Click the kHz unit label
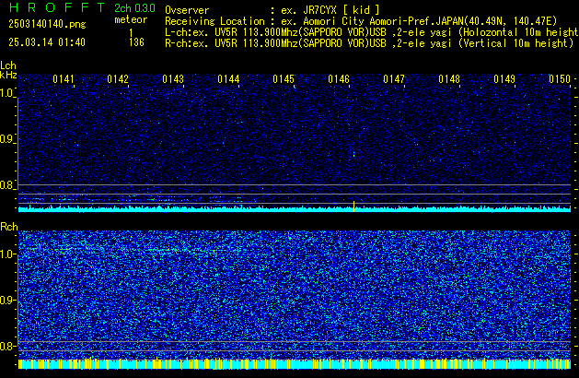579x378 pixels. 8,75
